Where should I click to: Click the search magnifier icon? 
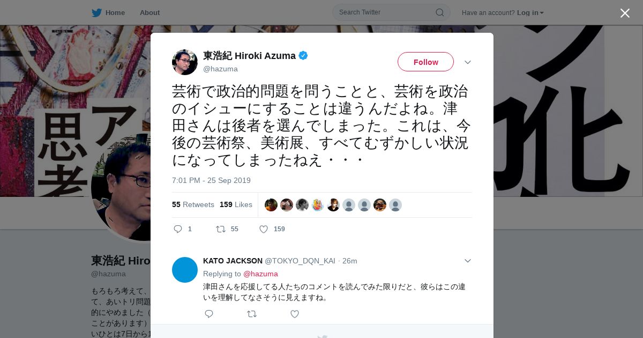pos(439,12)
